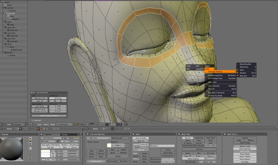Click the Cube.002 object icon in outliner

point(5,13)
